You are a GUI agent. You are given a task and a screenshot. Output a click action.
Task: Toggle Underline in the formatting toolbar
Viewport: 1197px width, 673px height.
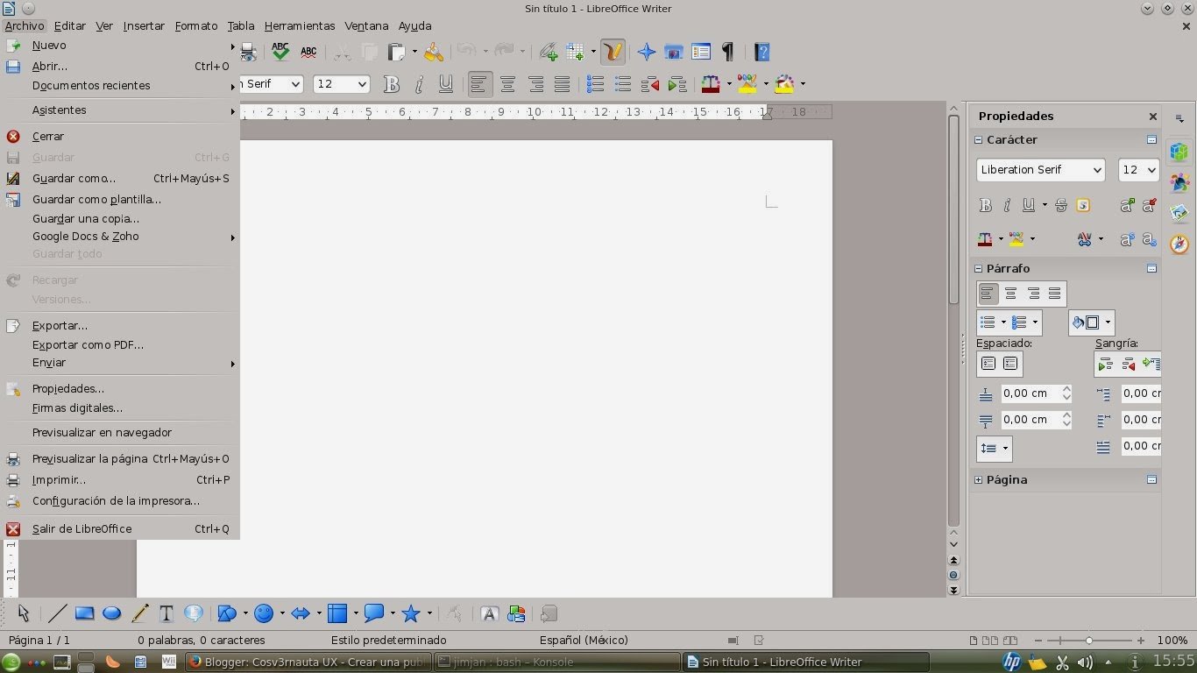coord(446,84)
